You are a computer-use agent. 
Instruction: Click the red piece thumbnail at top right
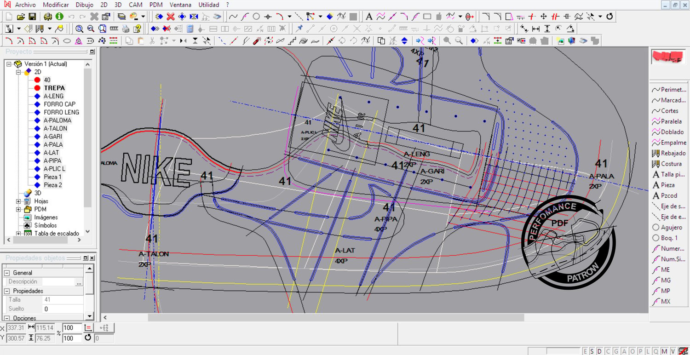[669, 57]
